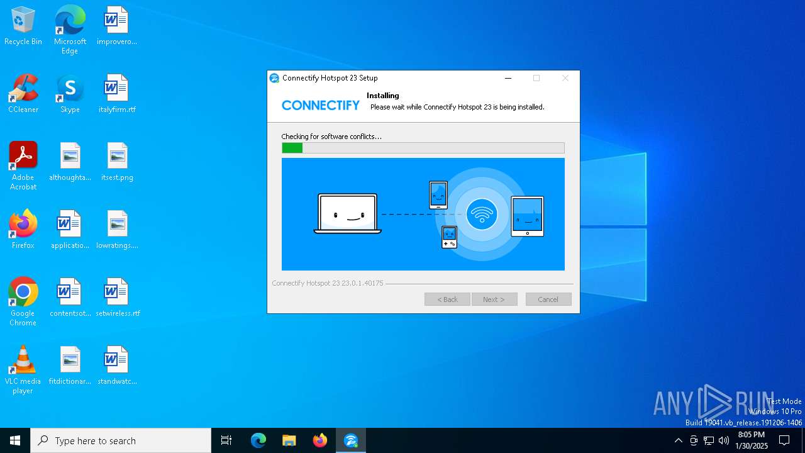Screen dimensions: 805x453
Task: Open the Microsoft Edge desktop shortcut
Action: [70, 30]
